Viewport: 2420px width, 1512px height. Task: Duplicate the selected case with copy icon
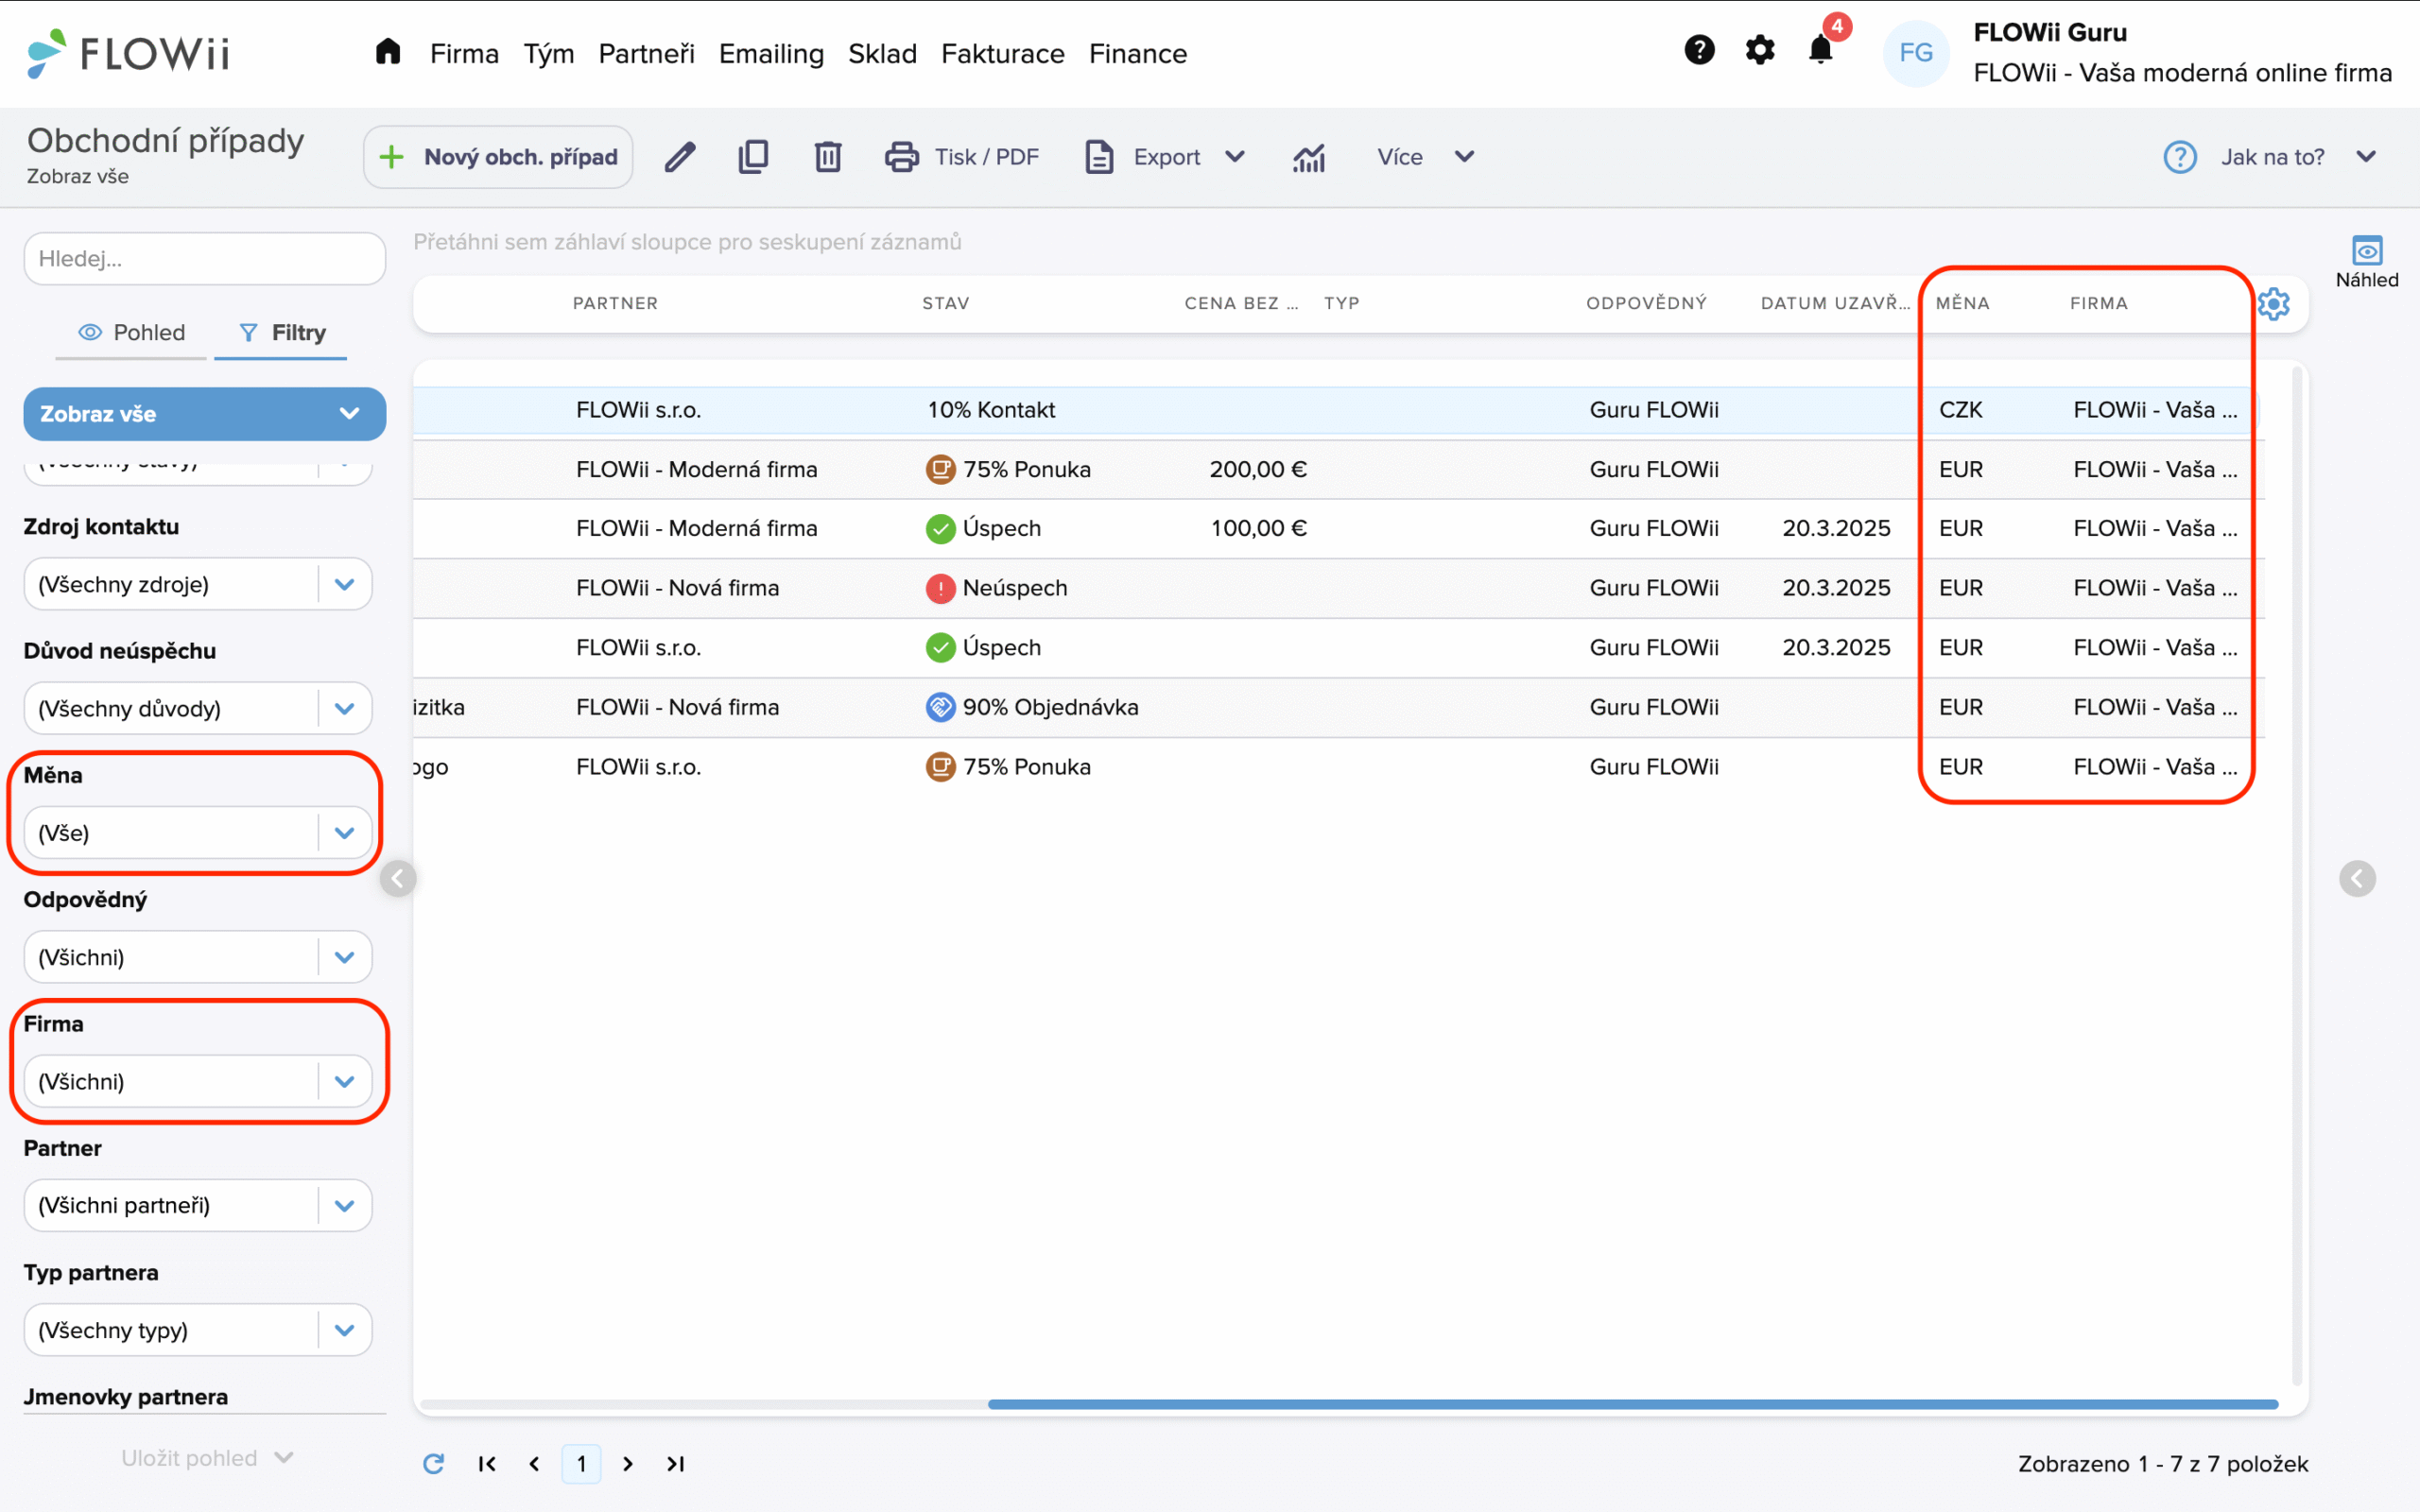[x=753, y=157]
